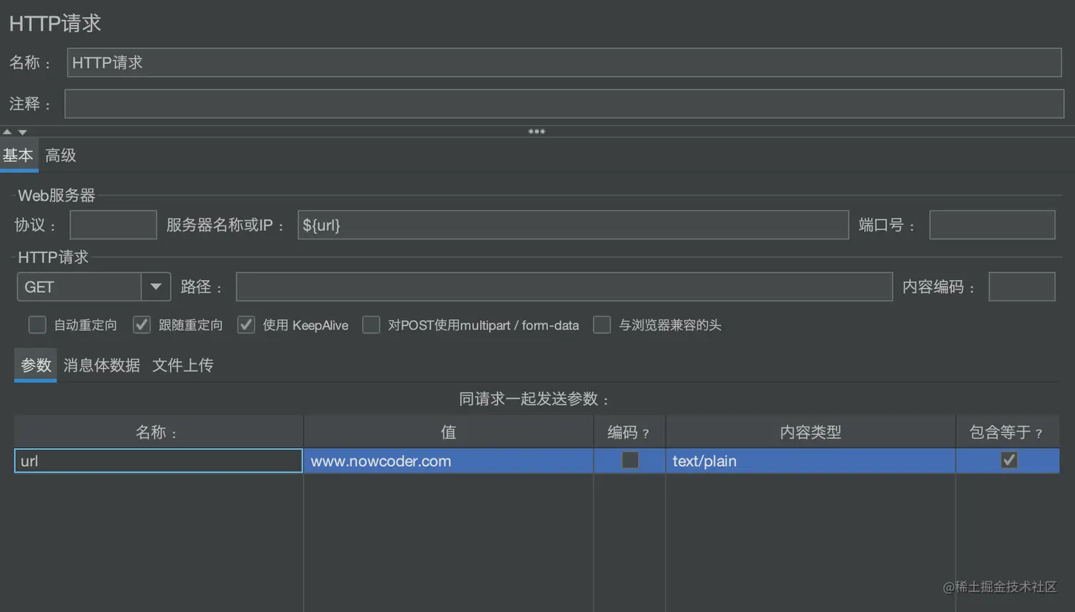Switch to the 高级 (Advanced) tab

60,155
